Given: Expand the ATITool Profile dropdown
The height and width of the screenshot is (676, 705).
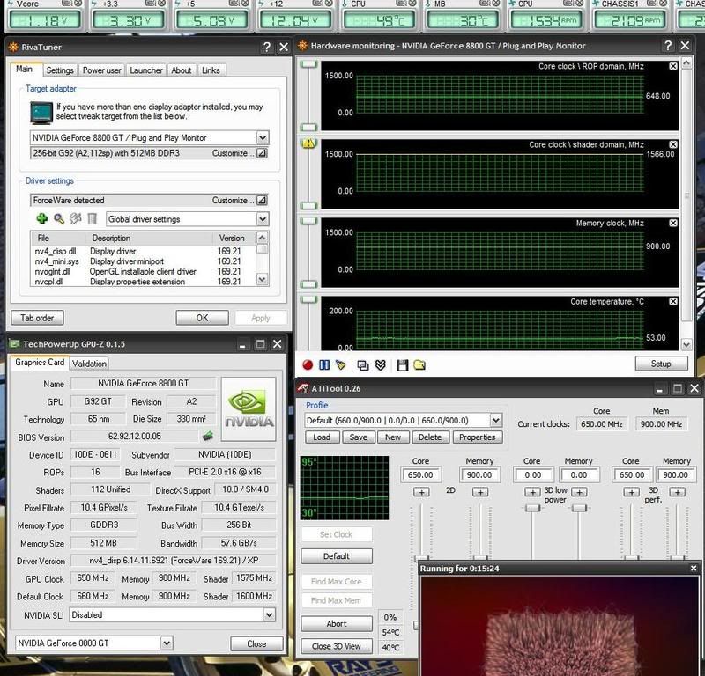Looking at the screenshot, I should (x=495, y=421).
